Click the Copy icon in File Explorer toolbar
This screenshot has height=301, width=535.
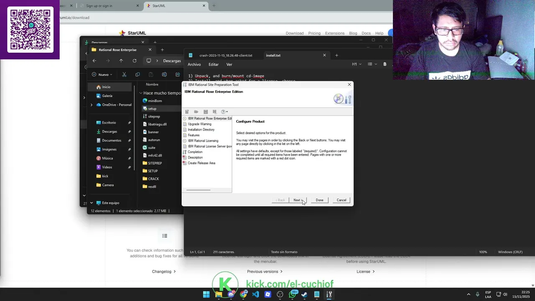coord(138,74)
